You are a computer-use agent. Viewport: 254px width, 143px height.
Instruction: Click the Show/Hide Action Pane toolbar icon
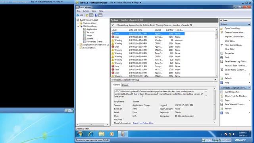tap(100, 15)
